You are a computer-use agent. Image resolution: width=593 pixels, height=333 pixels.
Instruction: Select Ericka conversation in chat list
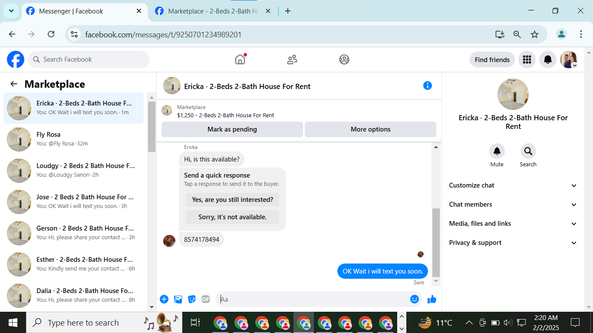(74, 108)
